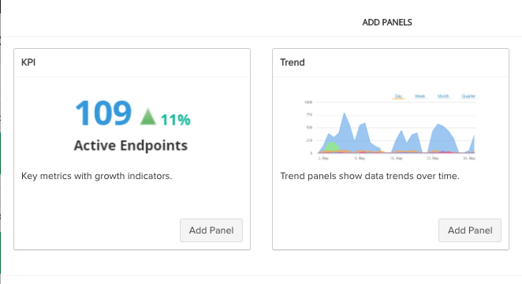Select the Week tab in trend preview
Screen dimensions: 522x284
point(419,96)
